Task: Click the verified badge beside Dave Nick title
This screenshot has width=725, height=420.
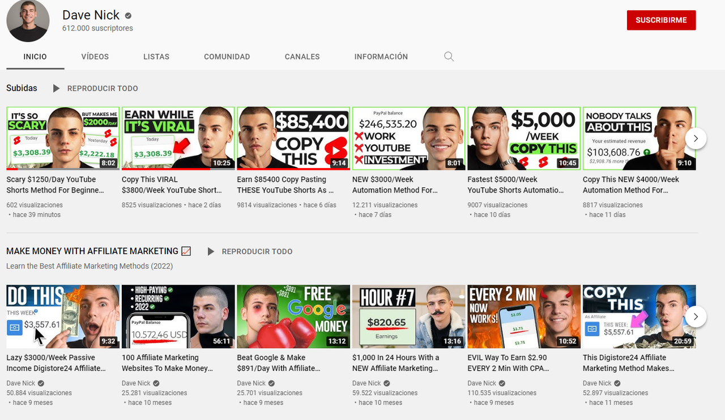Action: pyautogui.click(x=129, y=15)
